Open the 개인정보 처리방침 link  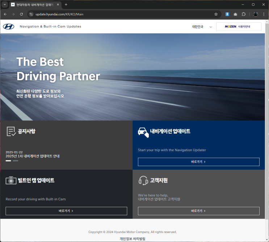[x=133, y=239]
